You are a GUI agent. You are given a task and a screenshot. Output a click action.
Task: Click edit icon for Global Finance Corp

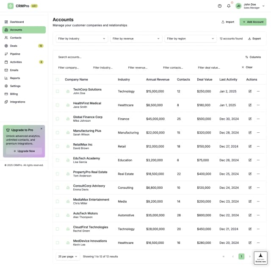coord(250,119)
